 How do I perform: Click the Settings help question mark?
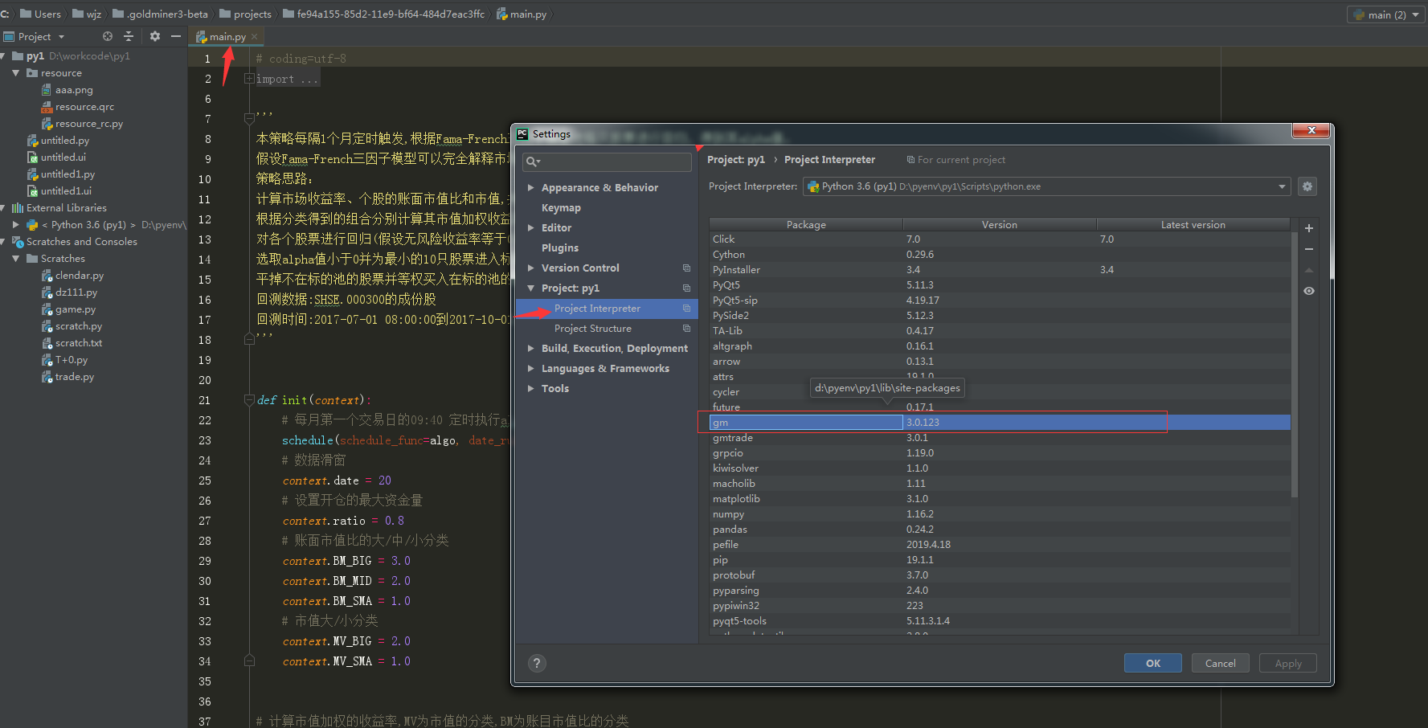click(537, 663)
